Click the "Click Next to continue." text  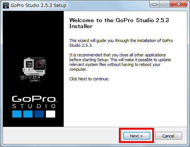pyautogui.click(x=89, y=79)
